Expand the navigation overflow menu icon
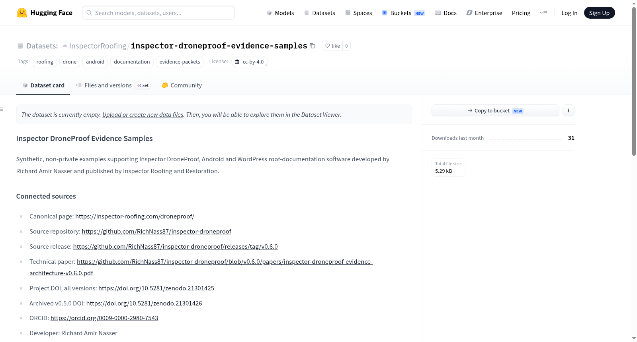Screen dimensions: 637x342 (543, 13)
